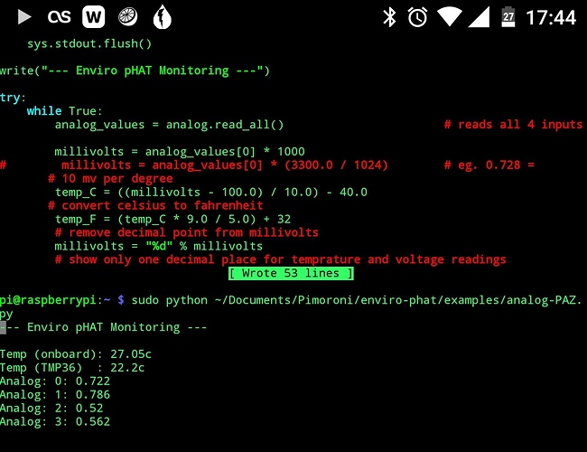Tap the Wi-Fi signal icon
Viewport: 587px width, 452px height.
coord(449,17)
